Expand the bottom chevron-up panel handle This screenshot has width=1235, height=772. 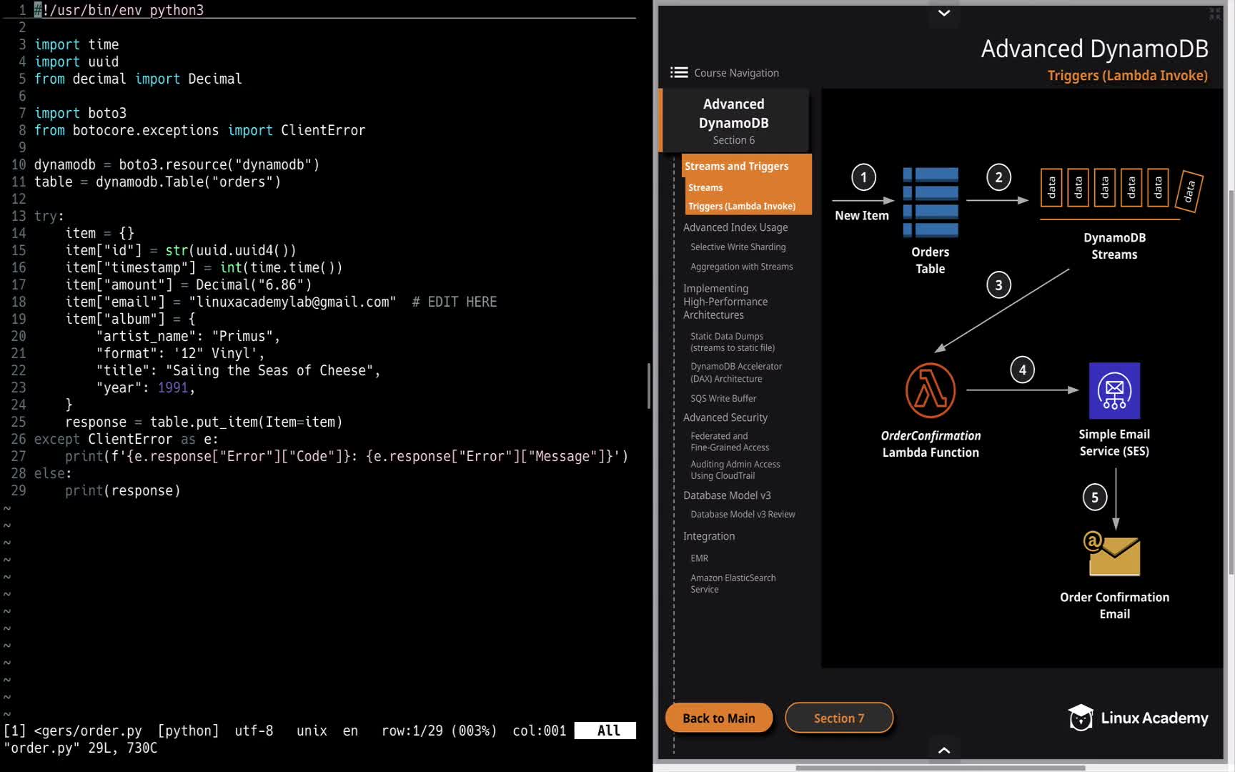pos(944,750)
